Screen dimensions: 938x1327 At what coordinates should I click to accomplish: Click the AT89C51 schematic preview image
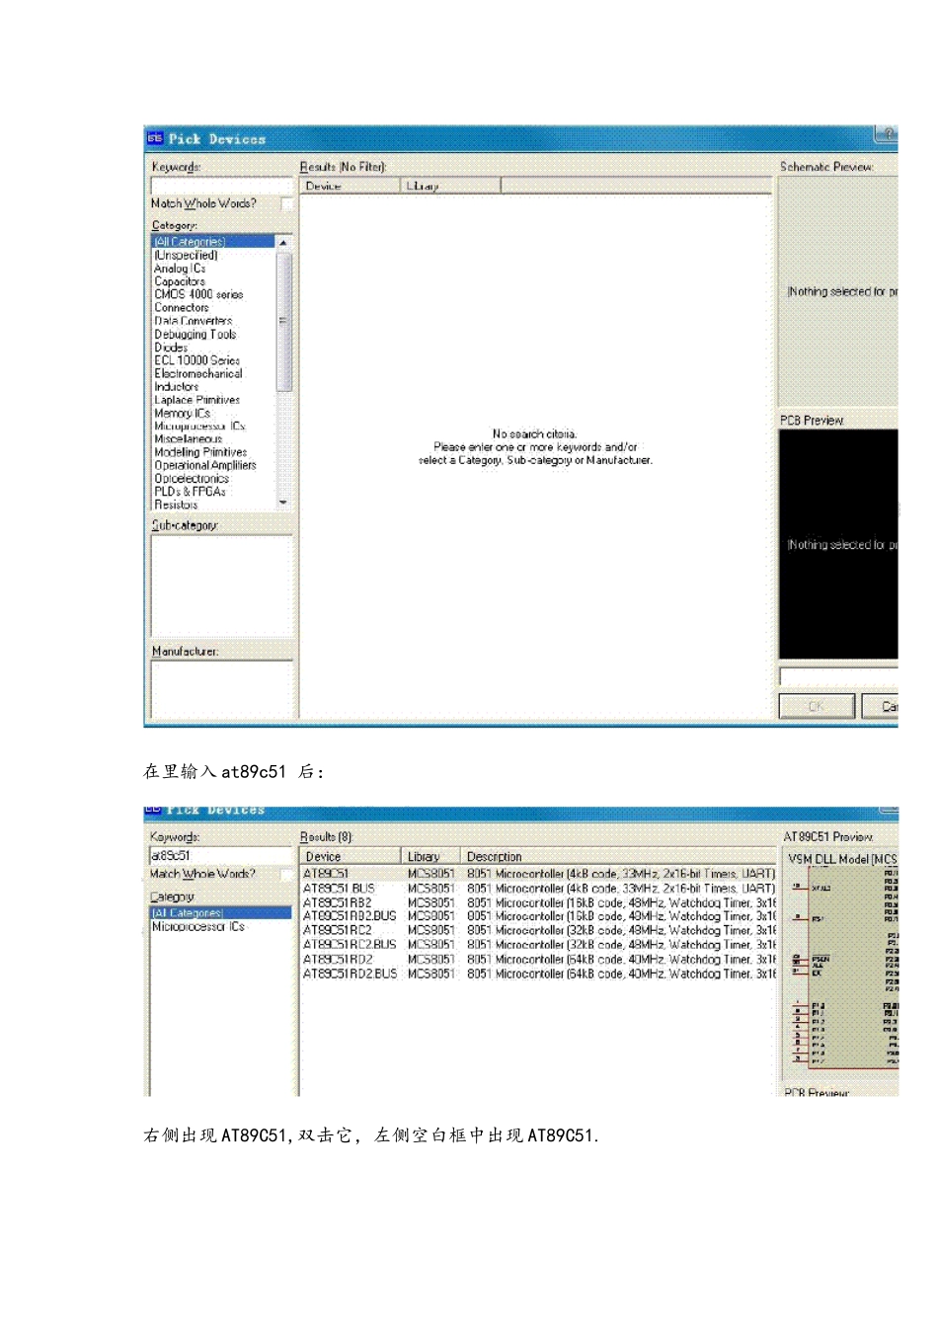pyautogui.click(x=840, y=967)
